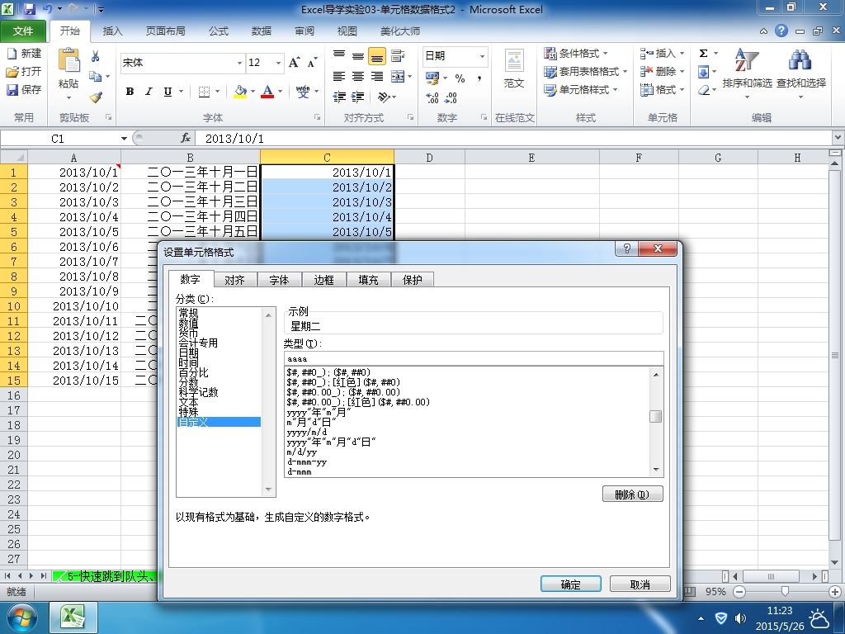
Task: Toggle italic formatting
Action: pyautogui.click(x=149, y=92)
